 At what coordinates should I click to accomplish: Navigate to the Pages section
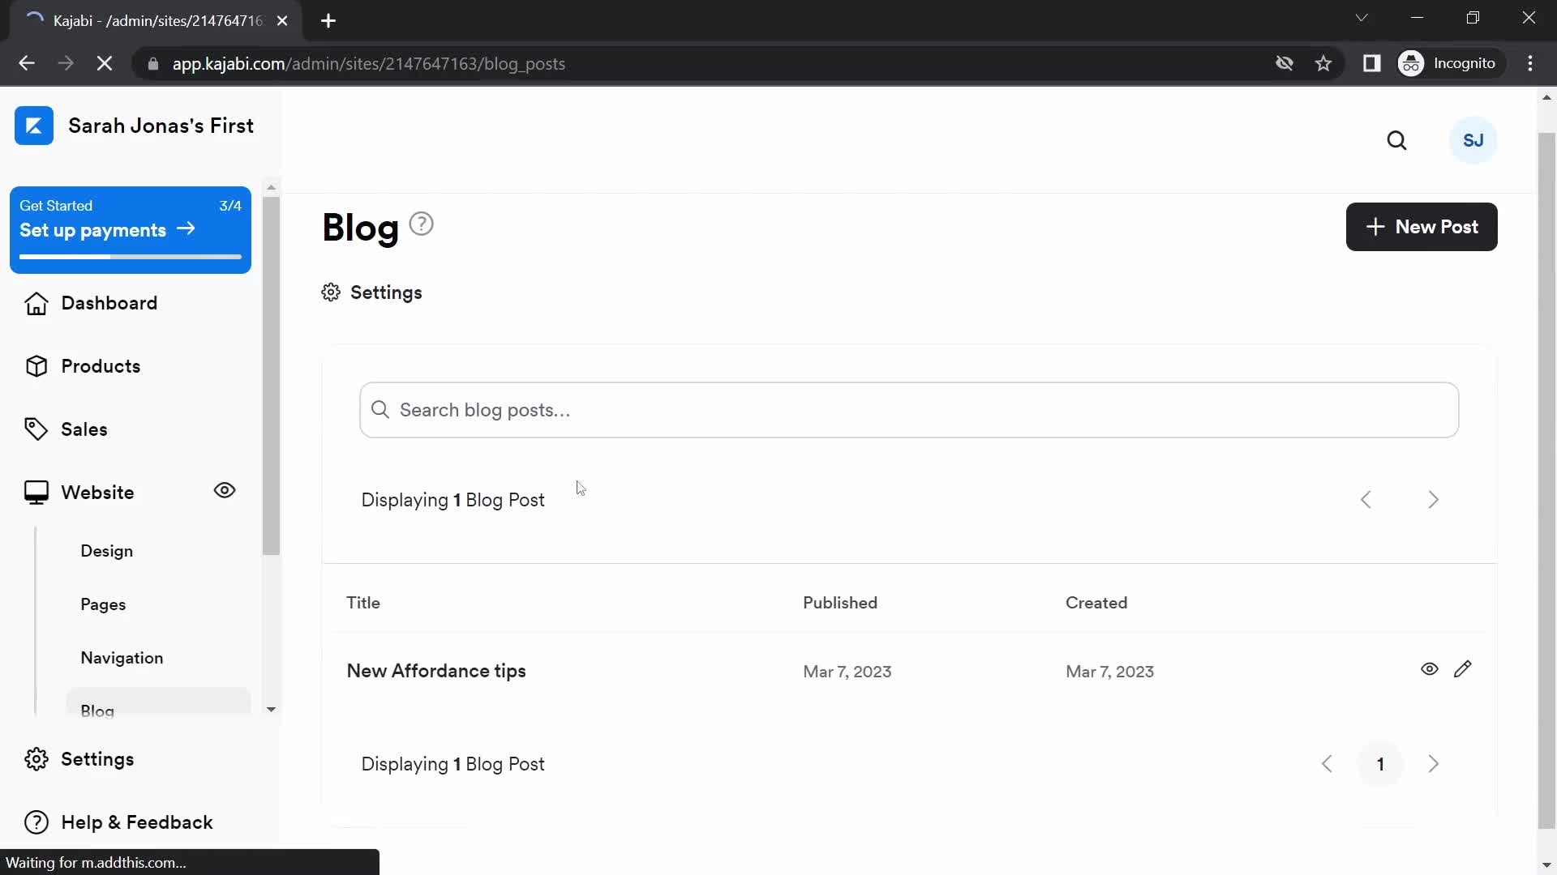tap(103, 604)
